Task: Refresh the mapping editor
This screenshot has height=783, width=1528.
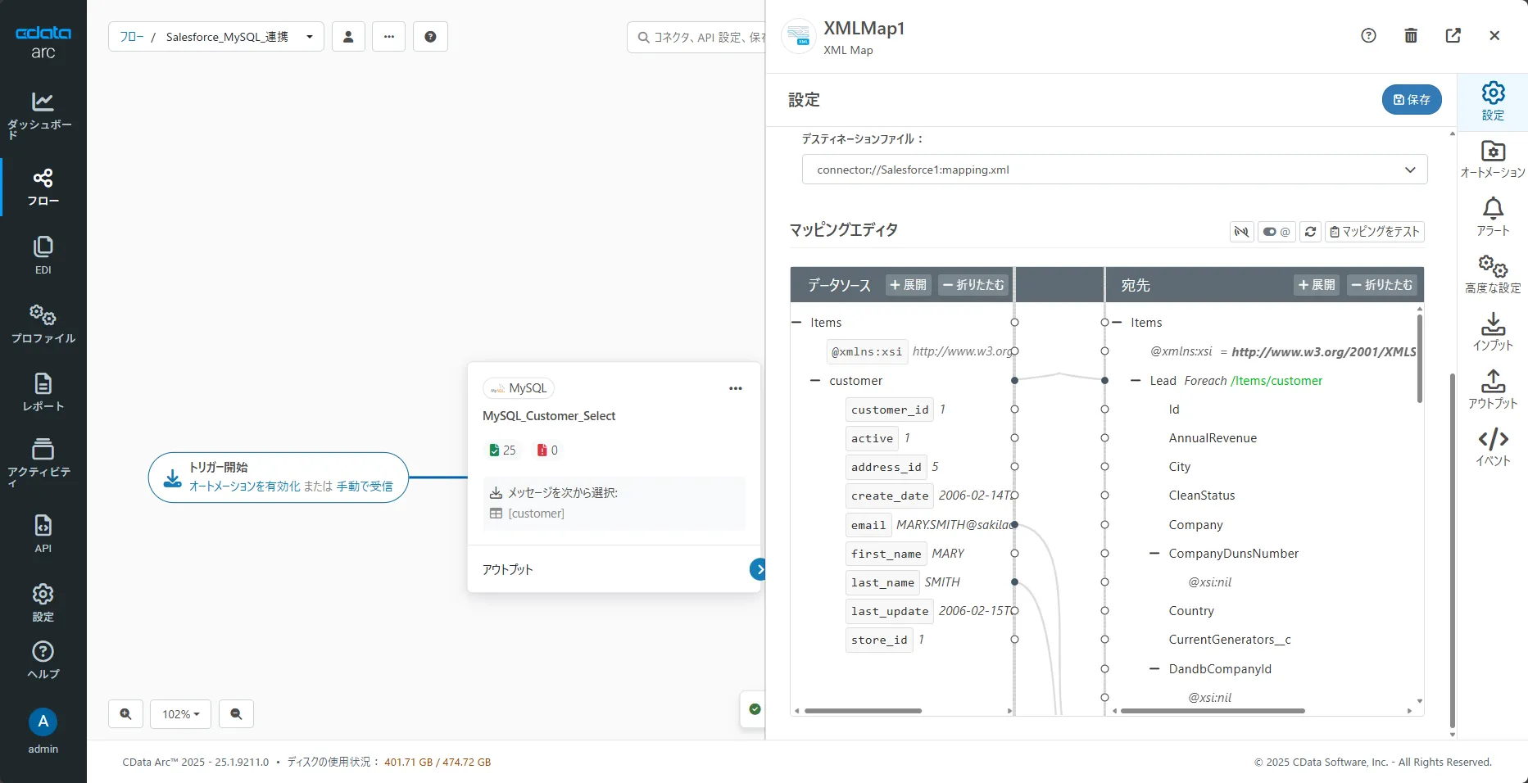Action: [x=1310, y=232]
